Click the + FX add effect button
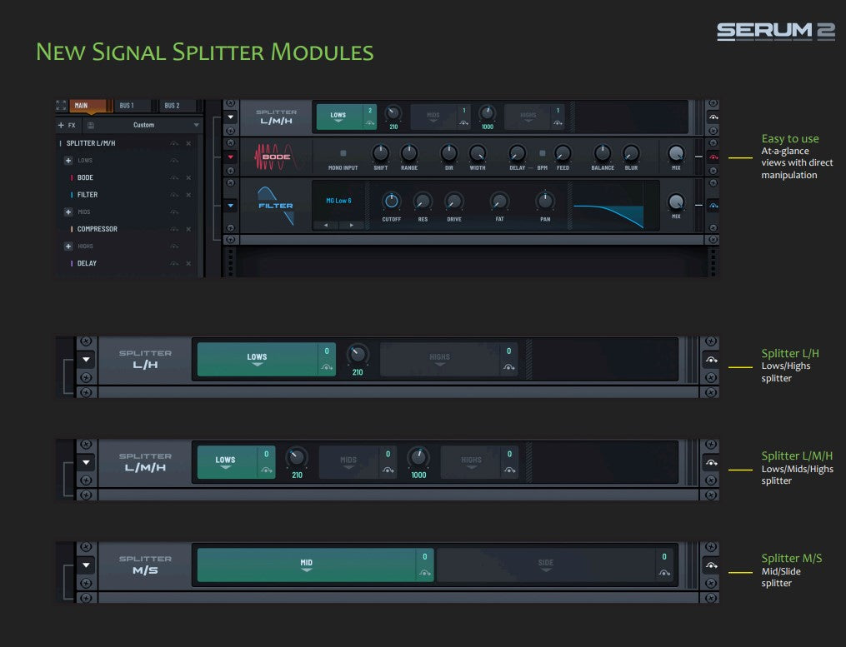The image size is (846, 647). [x=67, y=125]
